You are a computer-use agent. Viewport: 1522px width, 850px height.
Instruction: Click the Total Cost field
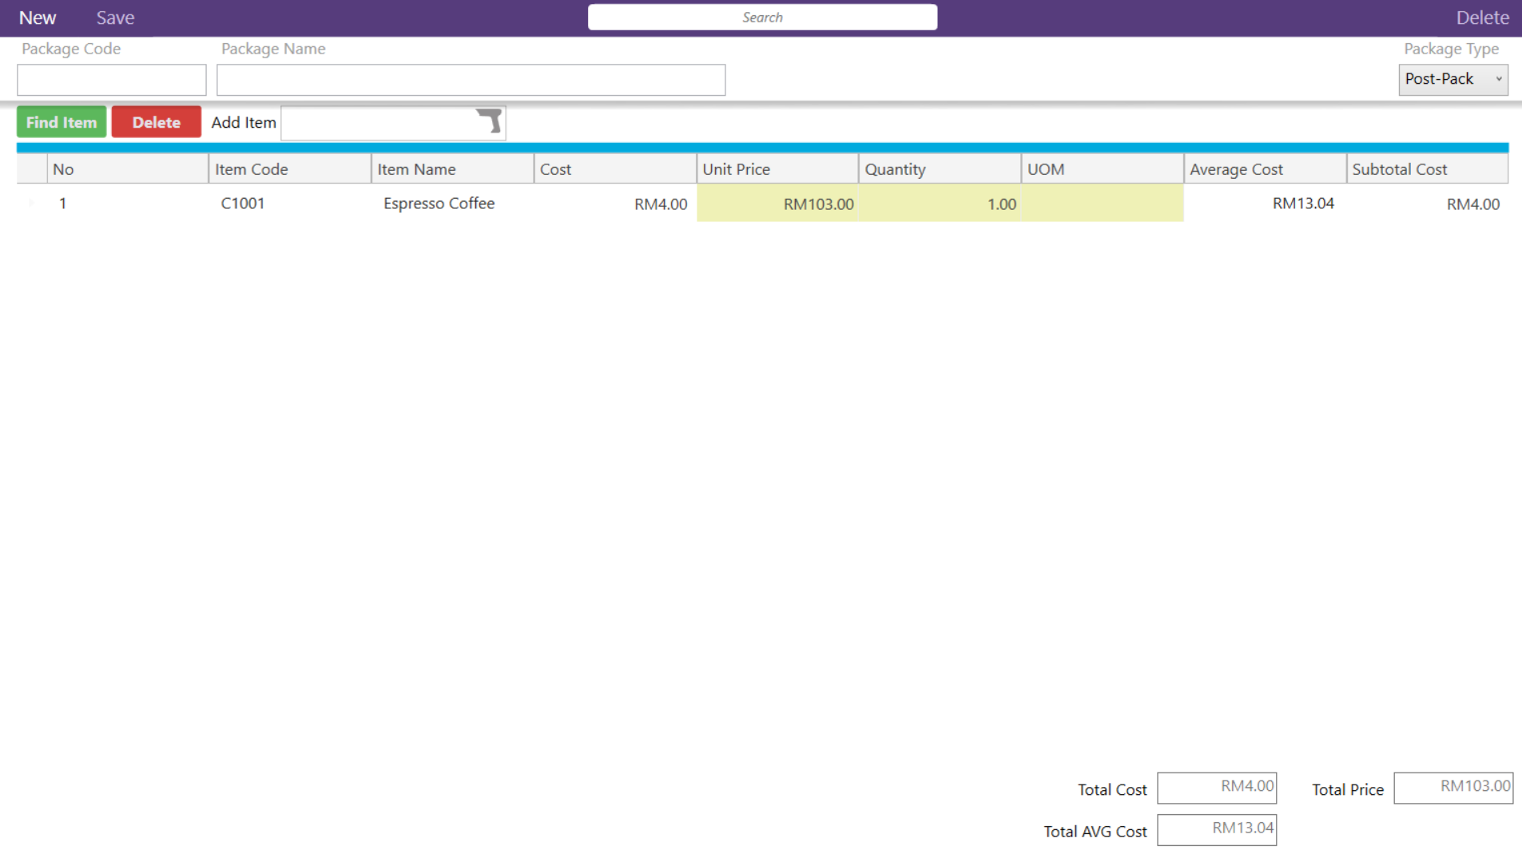(1216, 788)
